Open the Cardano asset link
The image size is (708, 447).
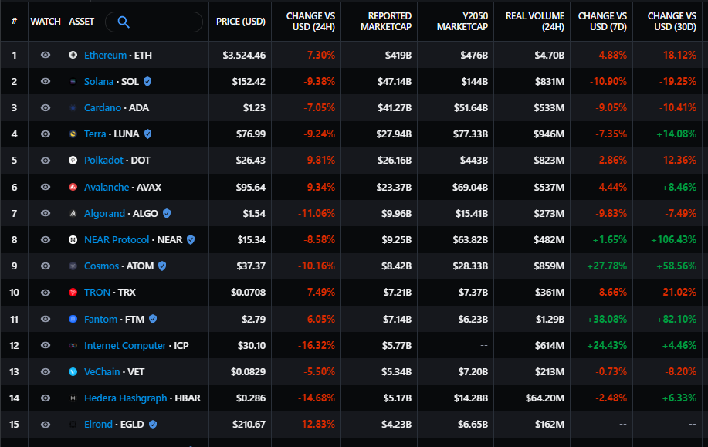click(103, 108)
